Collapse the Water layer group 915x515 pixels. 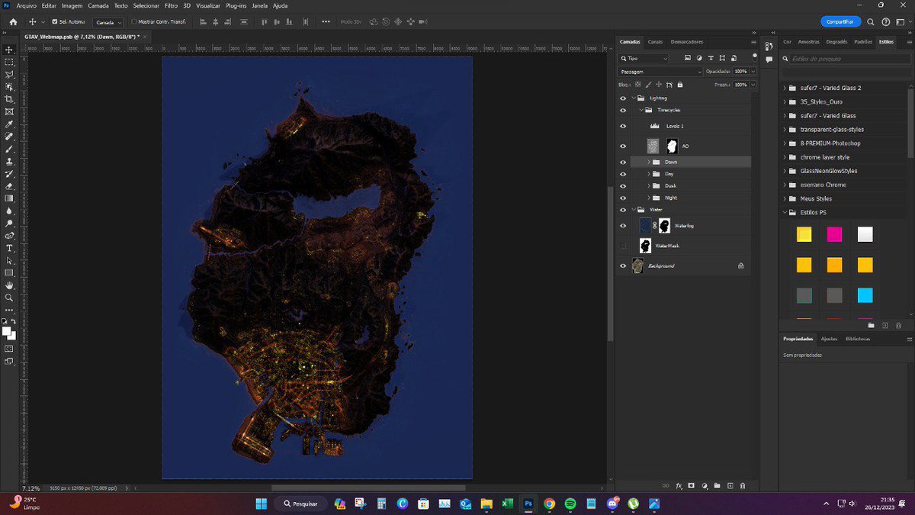click(x=633, y=209)
